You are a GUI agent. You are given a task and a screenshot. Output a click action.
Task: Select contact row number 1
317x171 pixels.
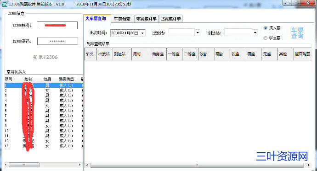(44, 85)
